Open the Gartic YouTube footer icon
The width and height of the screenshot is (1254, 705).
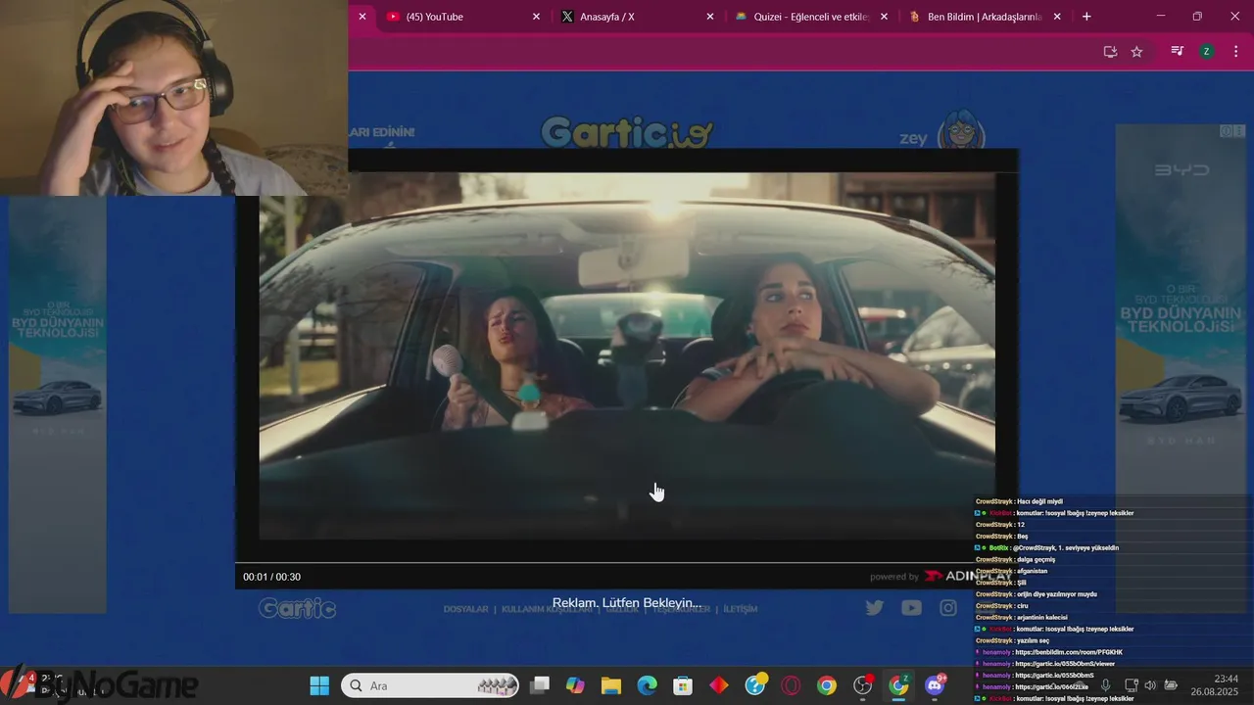(x=911, y=608)
